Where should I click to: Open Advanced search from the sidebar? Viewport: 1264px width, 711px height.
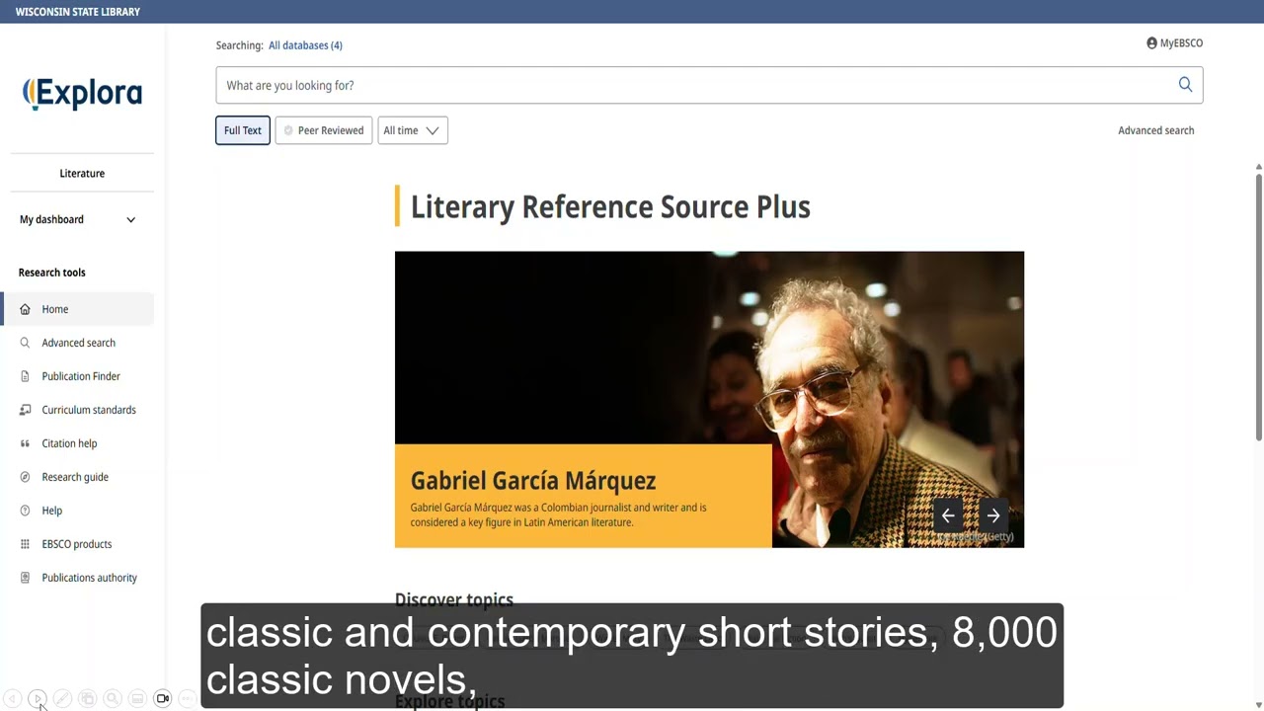(78, 343)
